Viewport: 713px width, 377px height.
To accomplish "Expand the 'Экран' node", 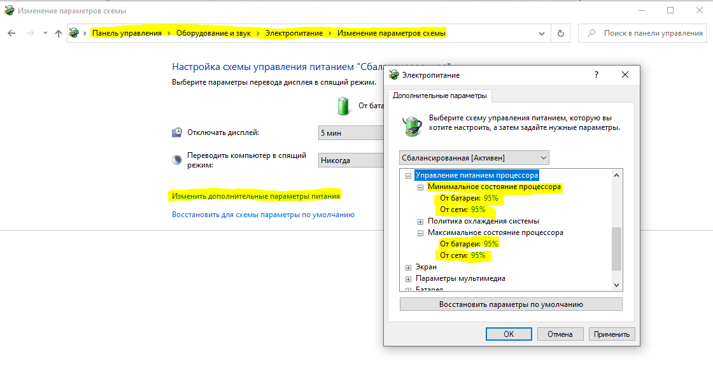I will tap(408, 267).
